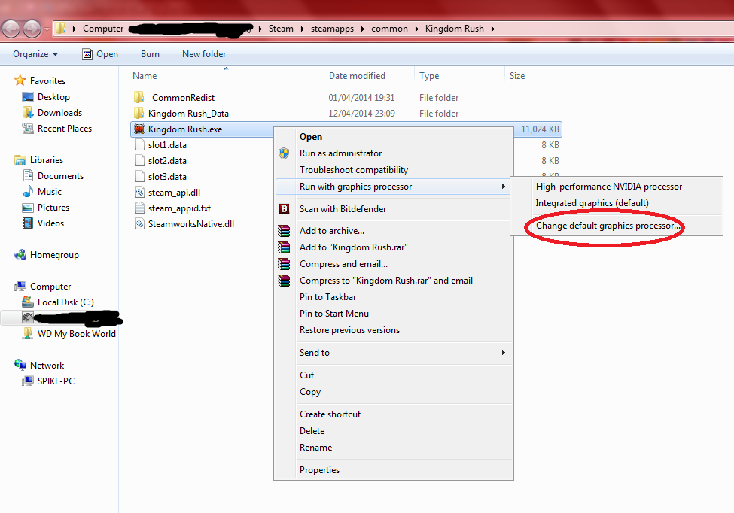Click WinRAR icon beside Add to archive

click(x=284, y=230)
